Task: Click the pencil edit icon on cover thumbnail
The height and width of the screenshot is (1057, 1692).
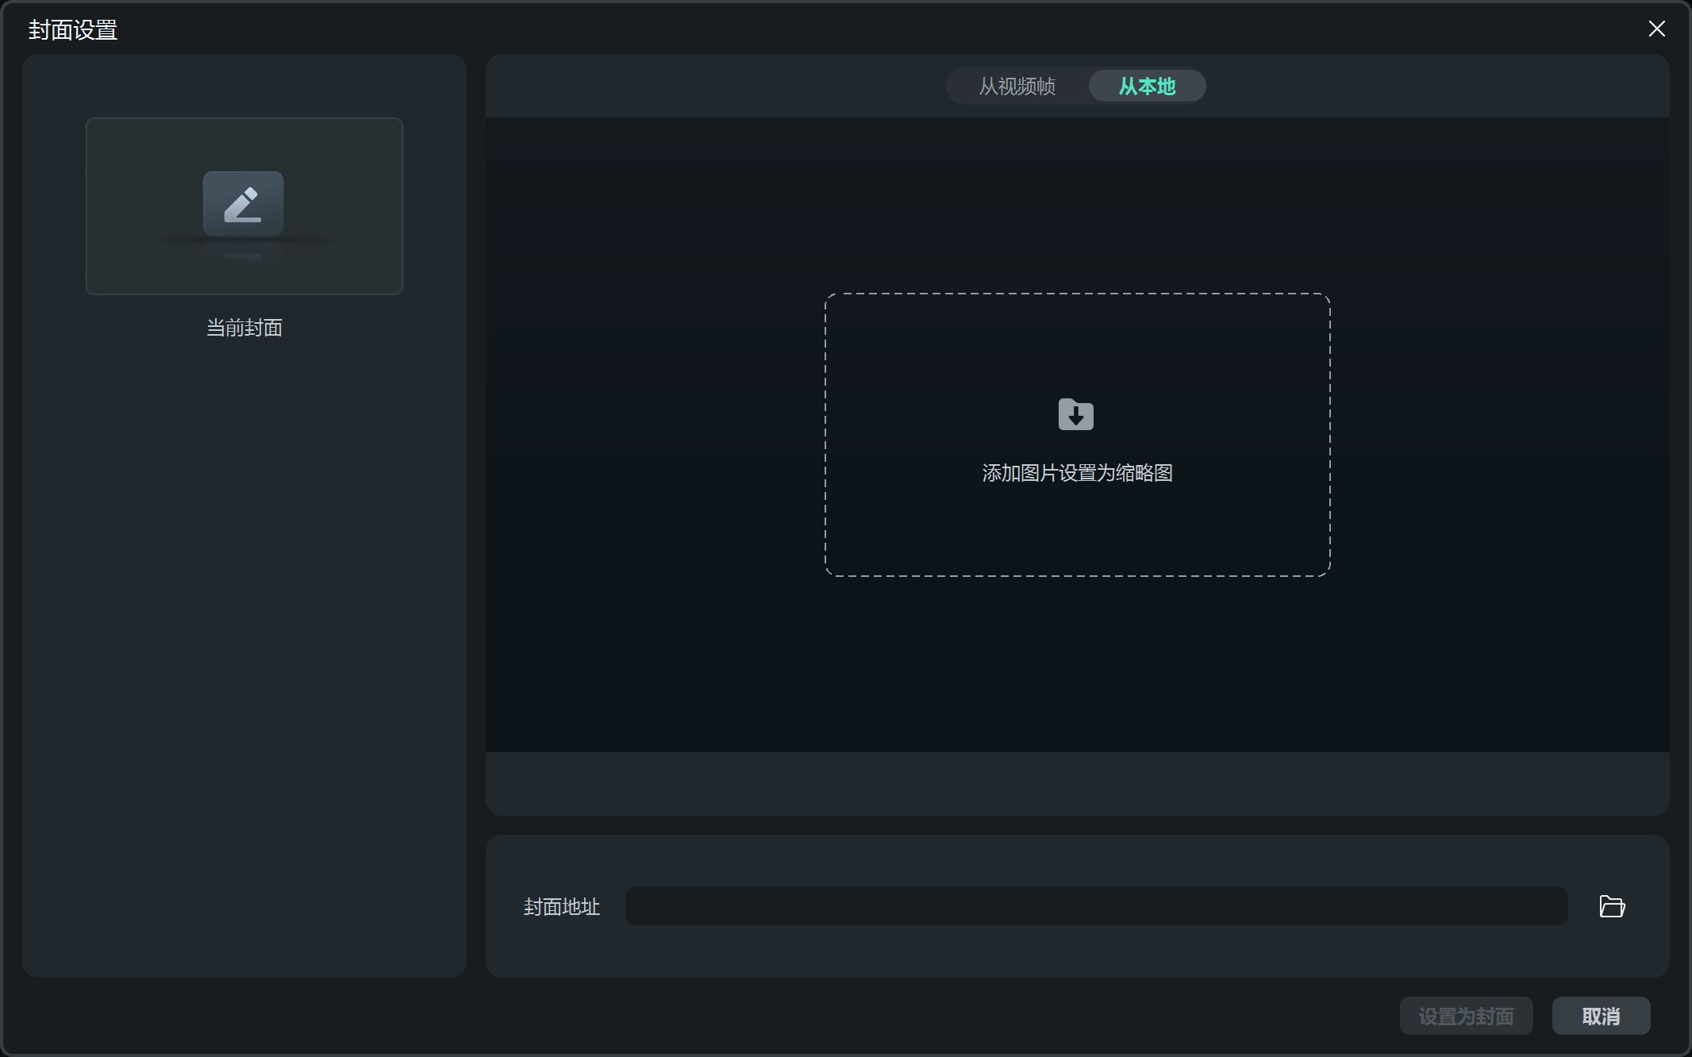Action: pyautogui.click(x=243, y=204)
